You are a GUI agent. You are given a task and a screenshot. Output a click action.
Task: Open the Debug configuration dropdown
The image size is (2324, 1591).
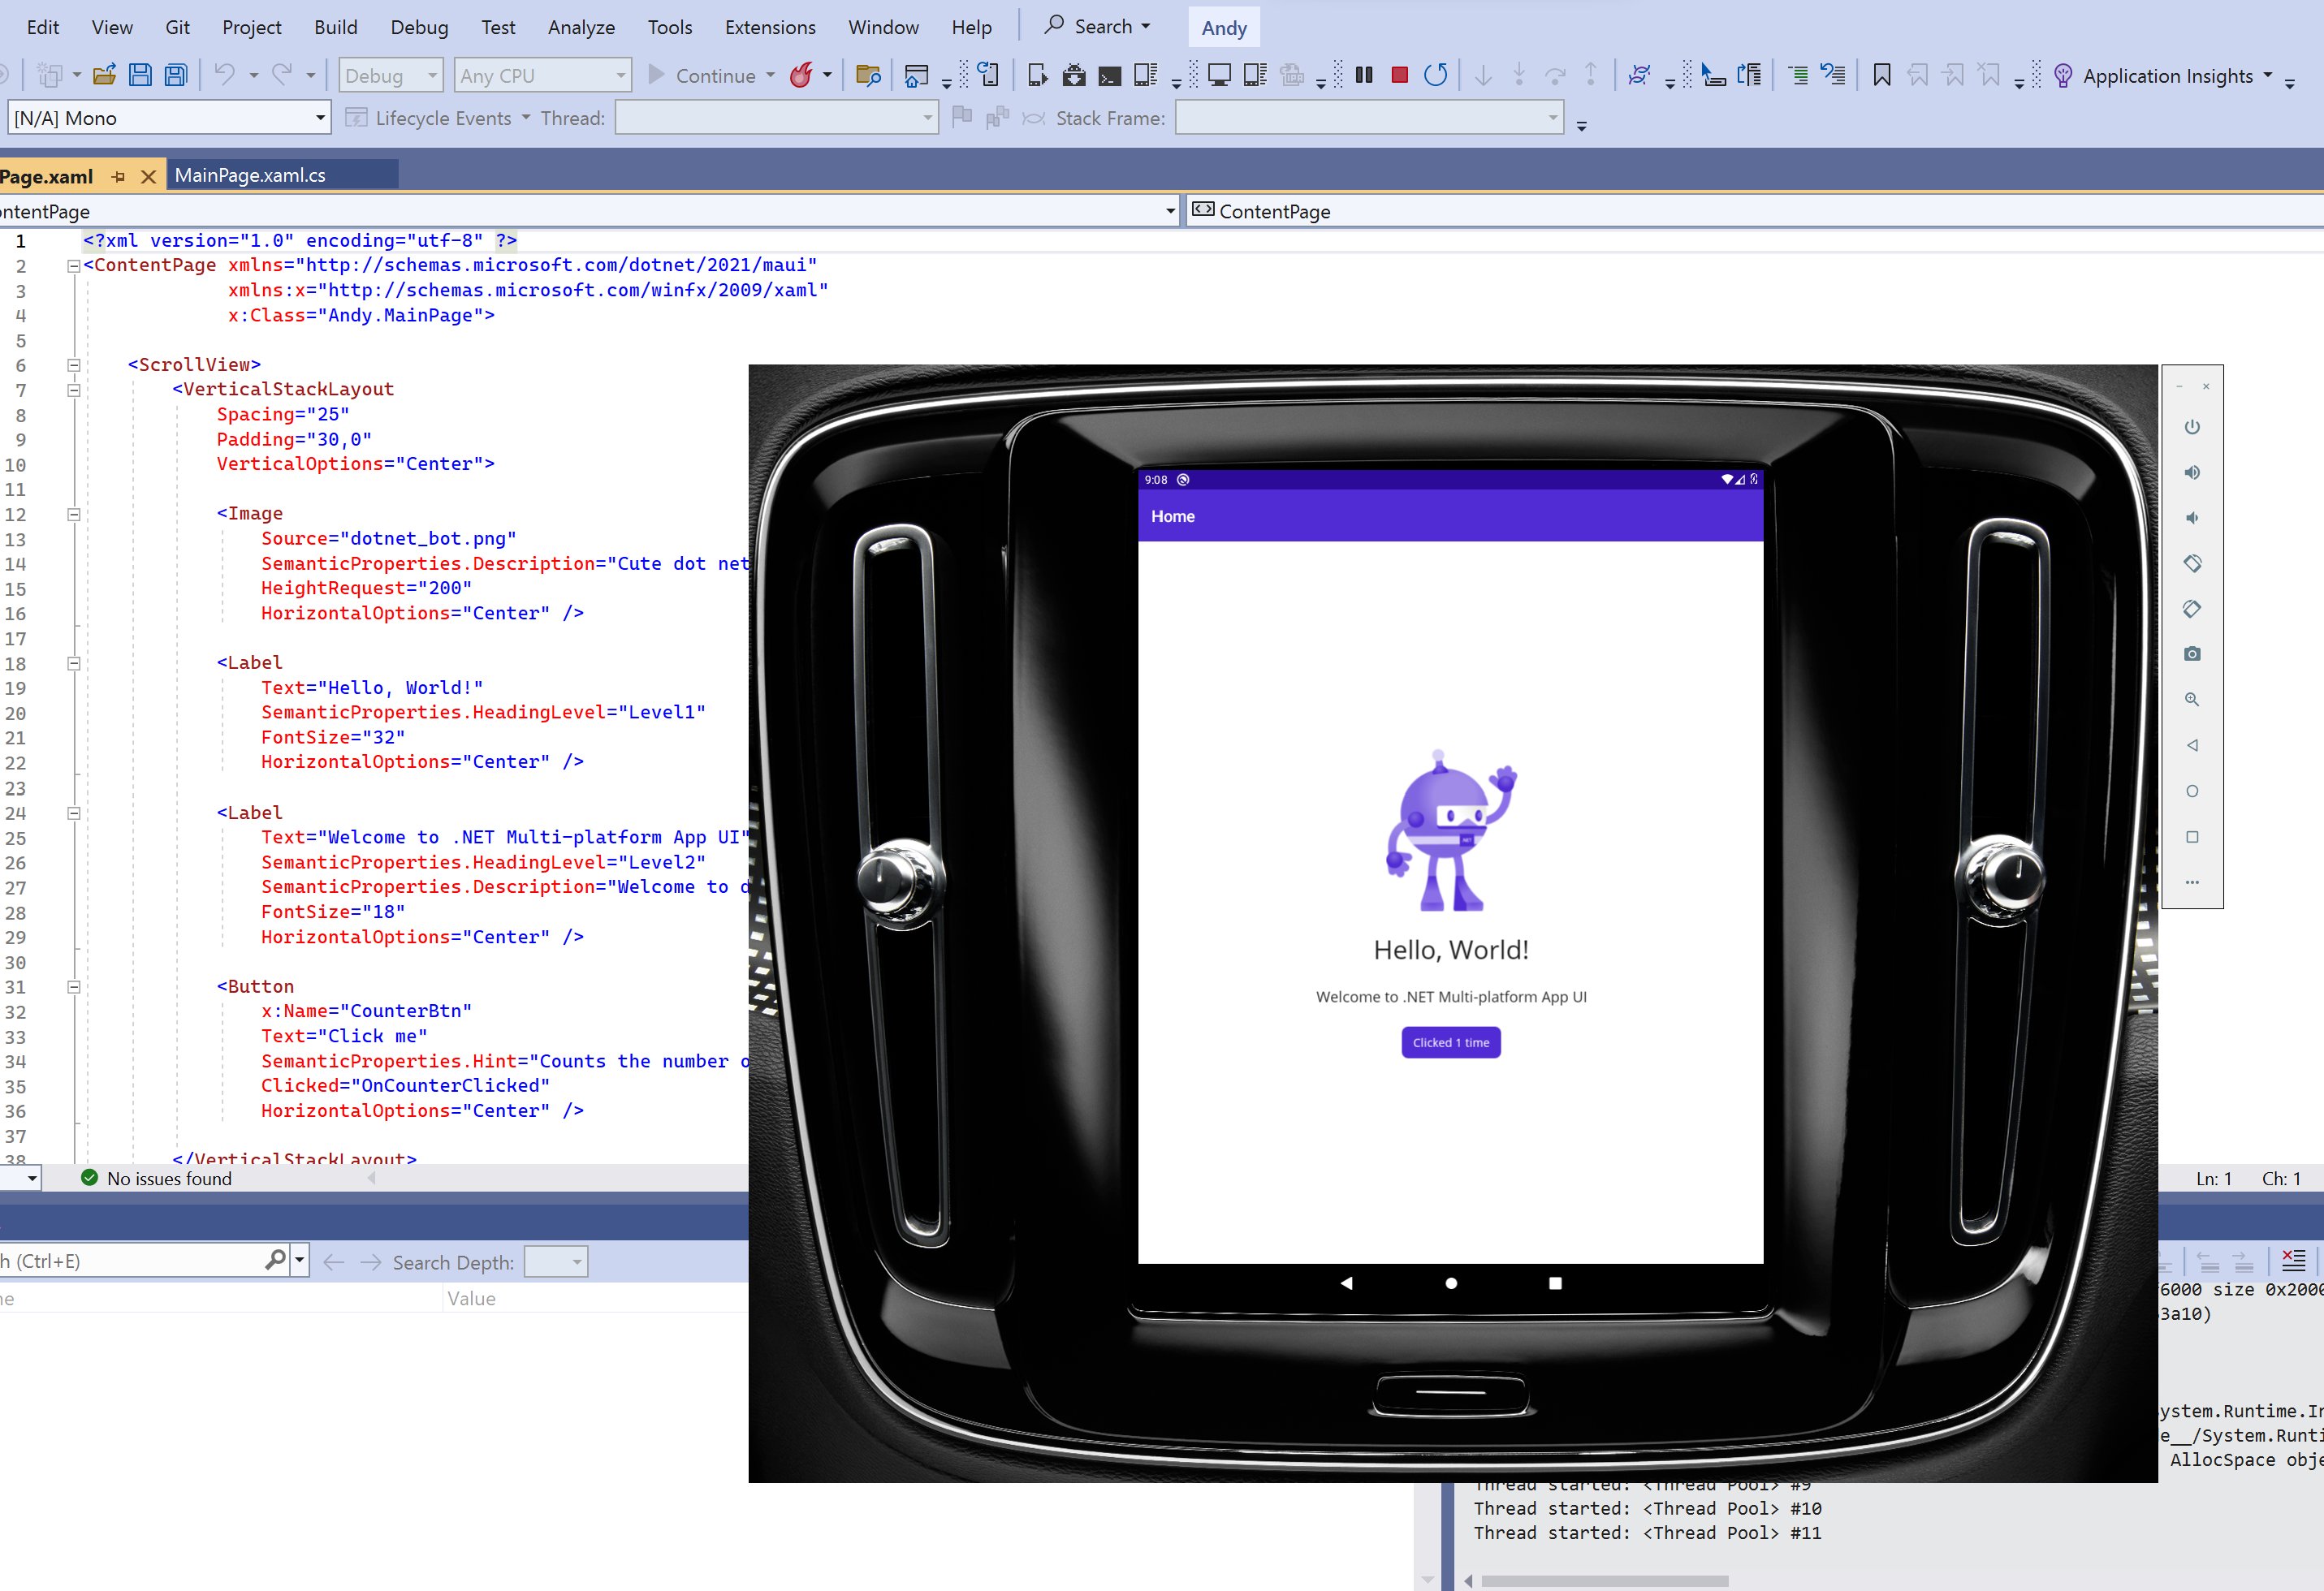[391, 76]
